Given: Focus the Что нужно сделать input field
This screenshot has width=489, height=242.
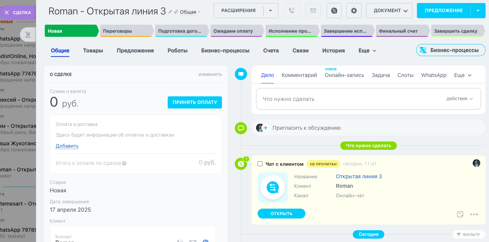Looking at the screenshot, I should pos(368,99).
